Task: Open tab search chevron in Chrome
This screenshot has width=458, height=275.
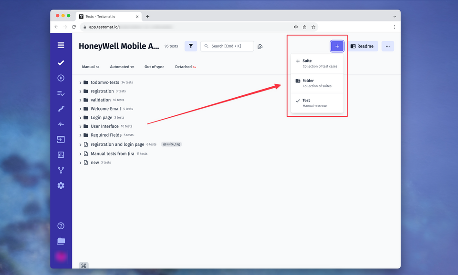Action: pyautogui.click(x=395, y=17)
